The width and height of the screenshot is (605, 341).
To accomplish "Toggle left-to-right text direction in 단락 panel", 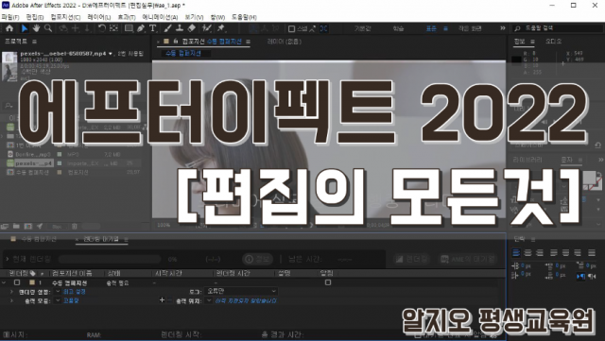I will (580, 276).
